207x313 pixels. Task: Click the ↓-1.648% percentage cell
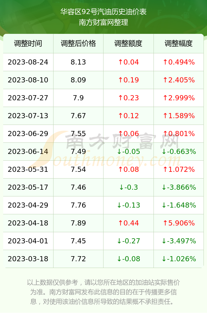tap(179, 205)
